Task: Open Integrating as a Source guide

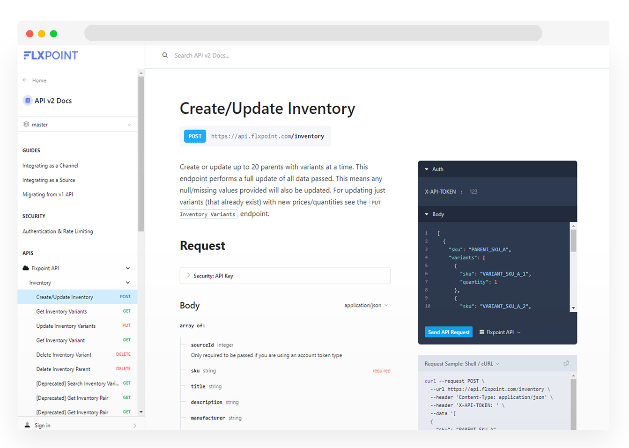Action: [49, 180]
